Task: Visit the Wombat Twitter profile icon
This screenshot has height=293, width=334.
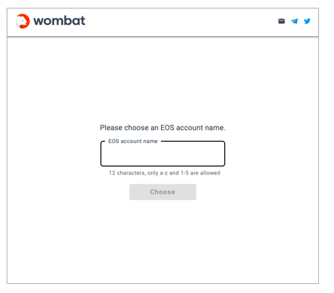Action: pyautogui.click(x=307, y=21)
